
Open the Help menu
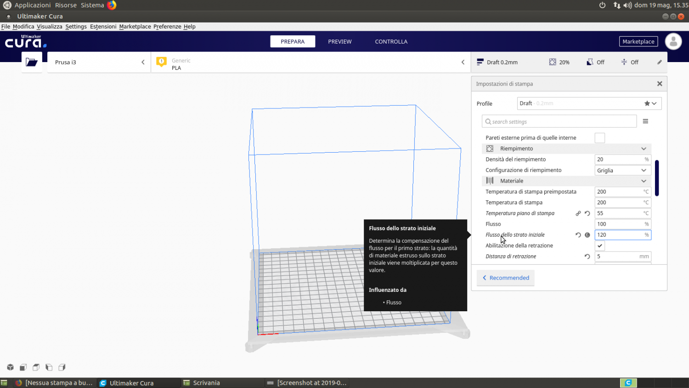pyautogui.click(x=189, y=27)
